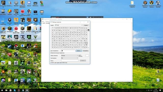Open the GTA V desktop shortcut

point(35,37)
